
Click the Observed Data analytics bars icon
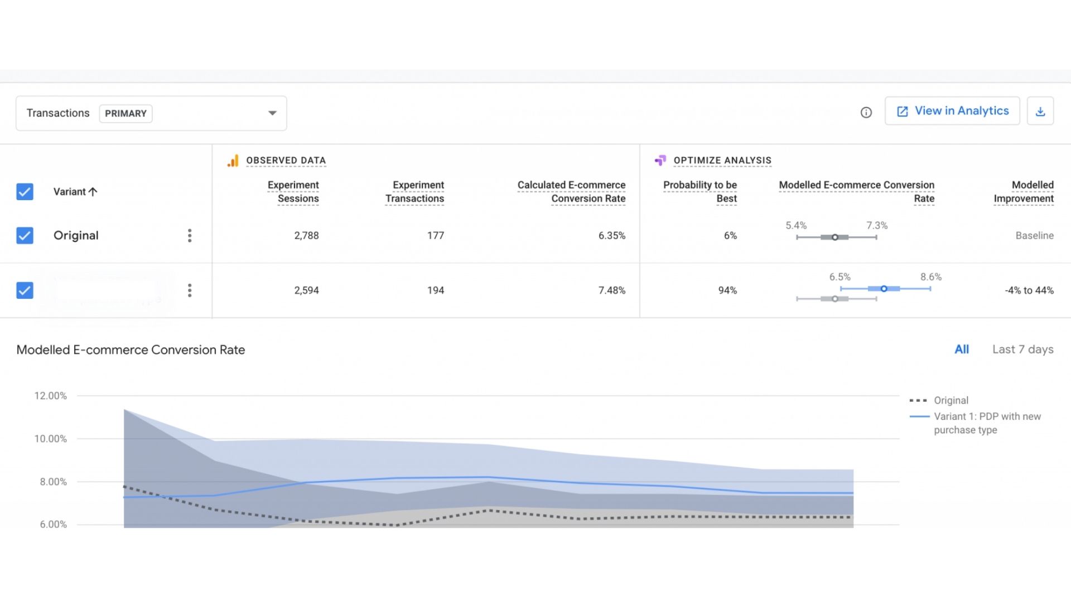[x=233, y=161]
